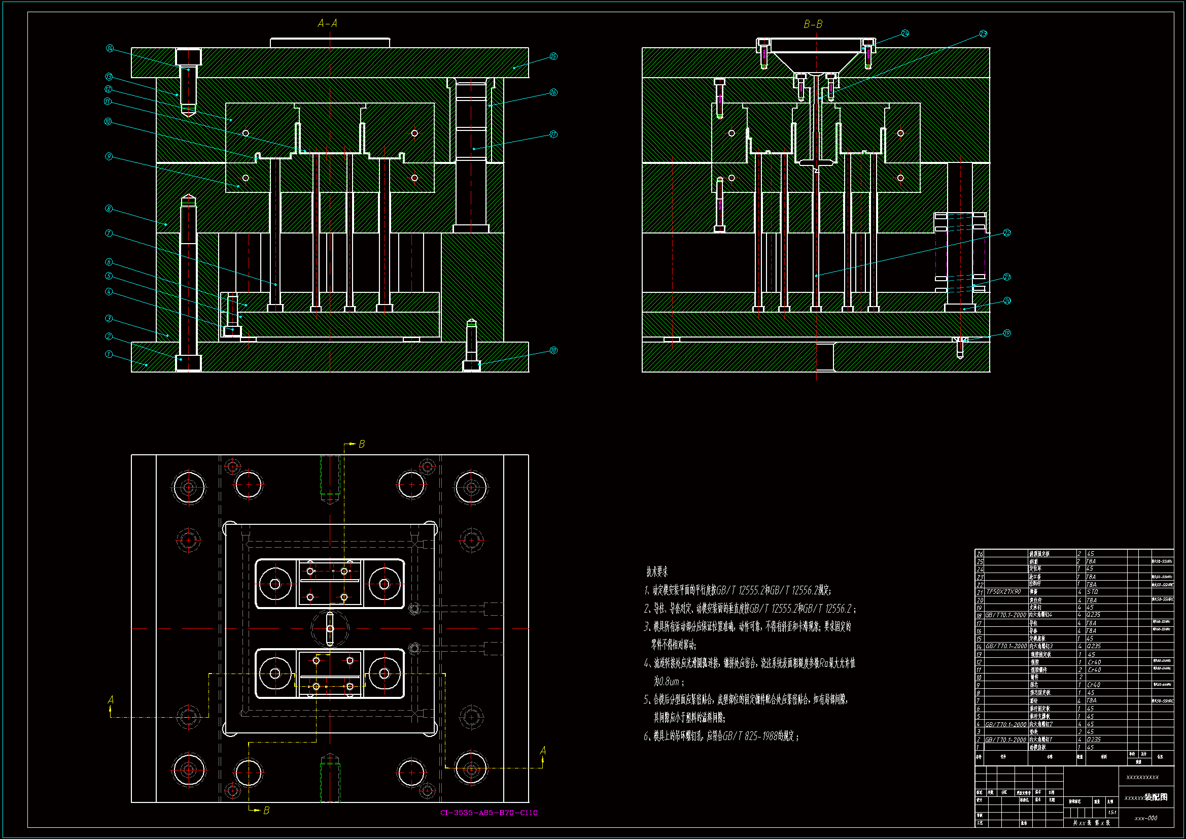Screen dimensions: 1186x839
Task: Click part balloon 1 at lower left
Action: (109, 354)
